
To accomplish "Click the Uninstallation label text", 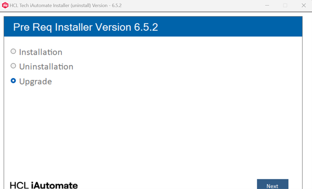I will [46, 66].
